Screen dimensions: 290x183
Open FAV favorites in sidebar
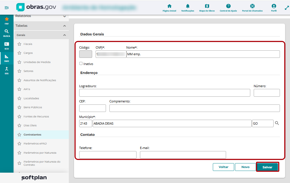(7, 21)
